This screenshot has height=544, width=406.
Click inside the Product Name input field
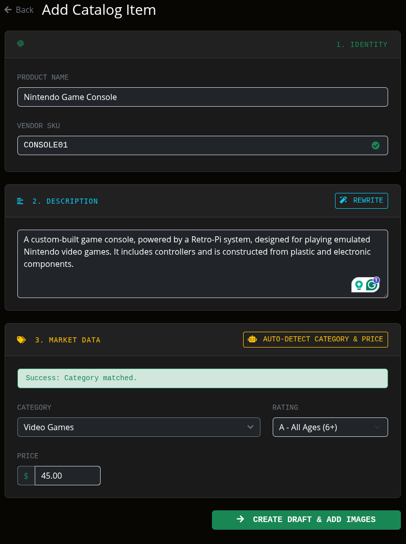202,96
